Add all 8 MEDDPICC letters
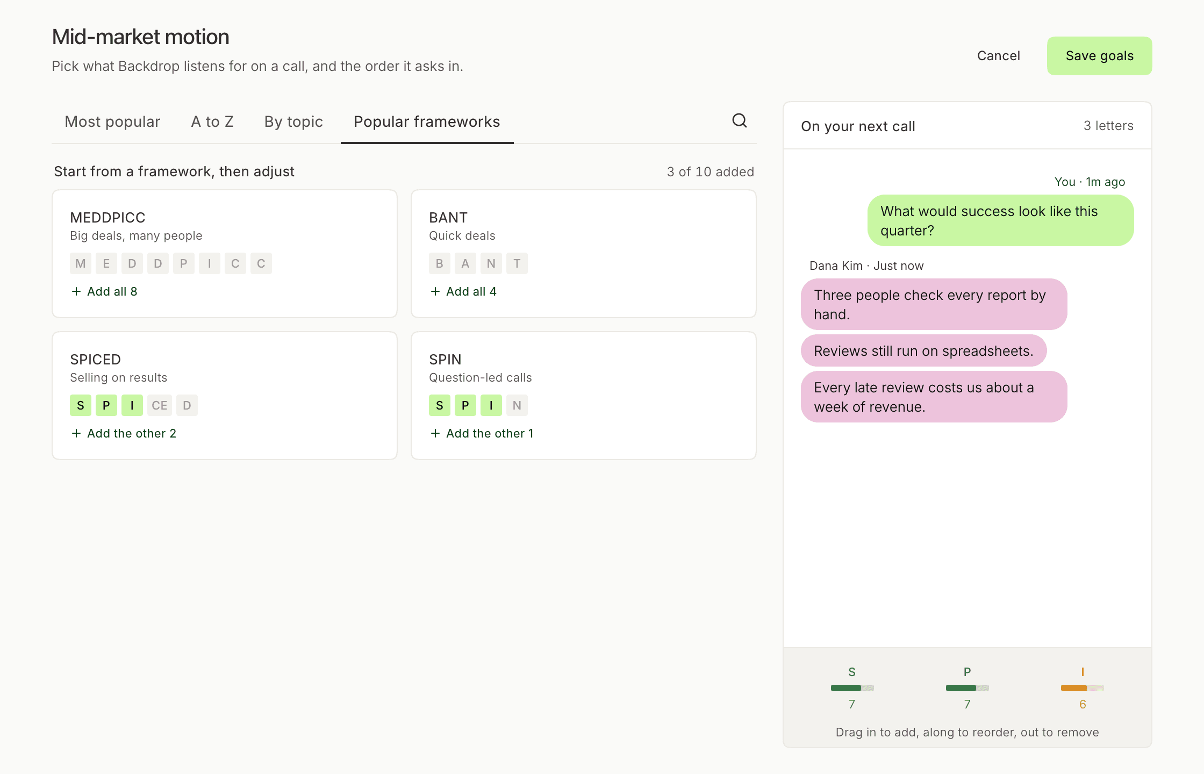Viewport: 1204px width, 774px height. pos(104,291)
